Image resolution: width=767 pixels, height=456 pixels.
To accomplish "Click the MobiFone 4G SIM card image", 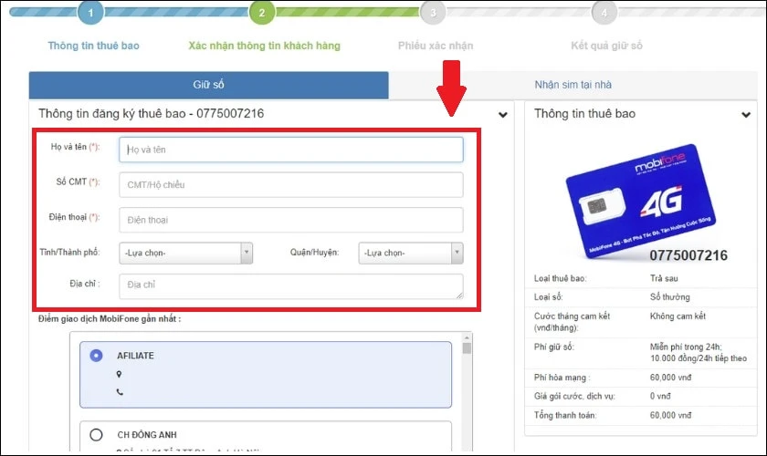I will [x=641, y=202].
